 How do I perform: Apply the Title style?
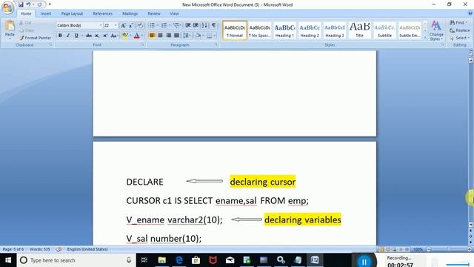(x=359, y=30)
